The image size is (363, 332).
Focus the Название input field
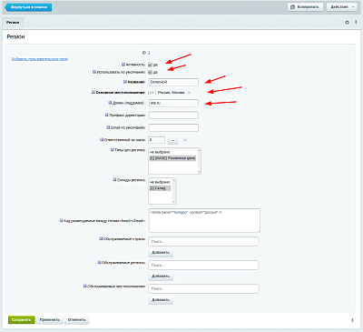[x=173, y=82]
